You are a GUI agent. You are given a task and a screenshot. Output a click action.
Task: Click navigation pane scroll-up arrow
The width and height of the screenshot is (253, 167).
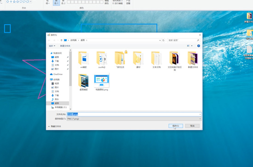tap(70, 50)
